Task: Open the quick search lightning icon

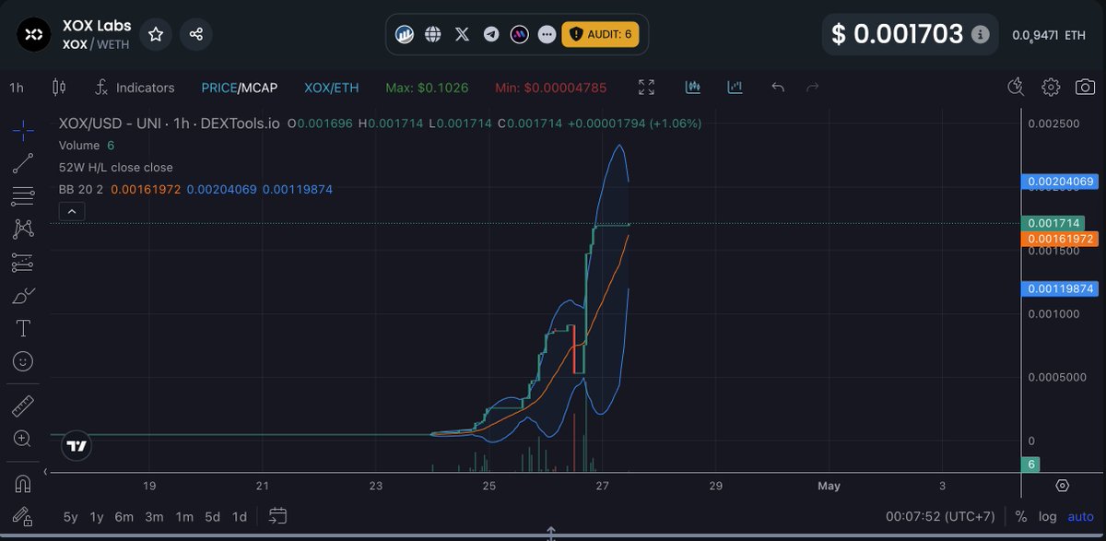Action: point(1016,88)
